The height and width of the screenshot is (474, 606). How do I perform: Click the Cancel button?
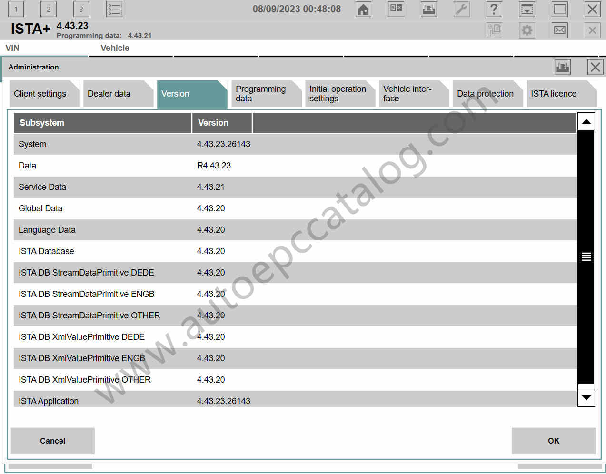click(52, 441)
